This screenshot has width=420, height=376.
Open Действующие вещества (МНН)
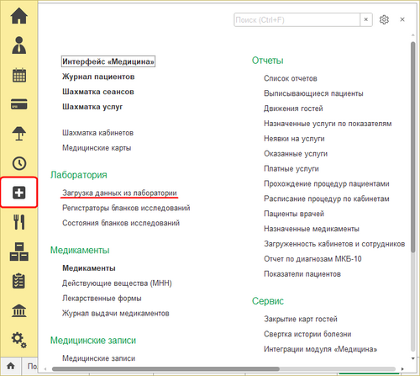tap(117, 283)
